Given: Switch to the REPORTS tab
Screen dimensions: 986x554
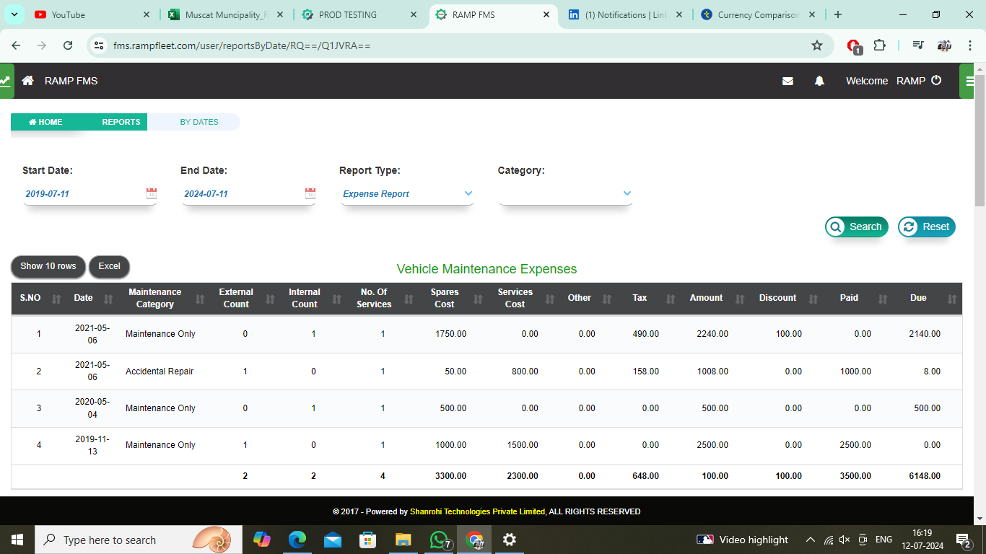Looking at the screenshot, I should pyautogui.click(x=121, y=122).
